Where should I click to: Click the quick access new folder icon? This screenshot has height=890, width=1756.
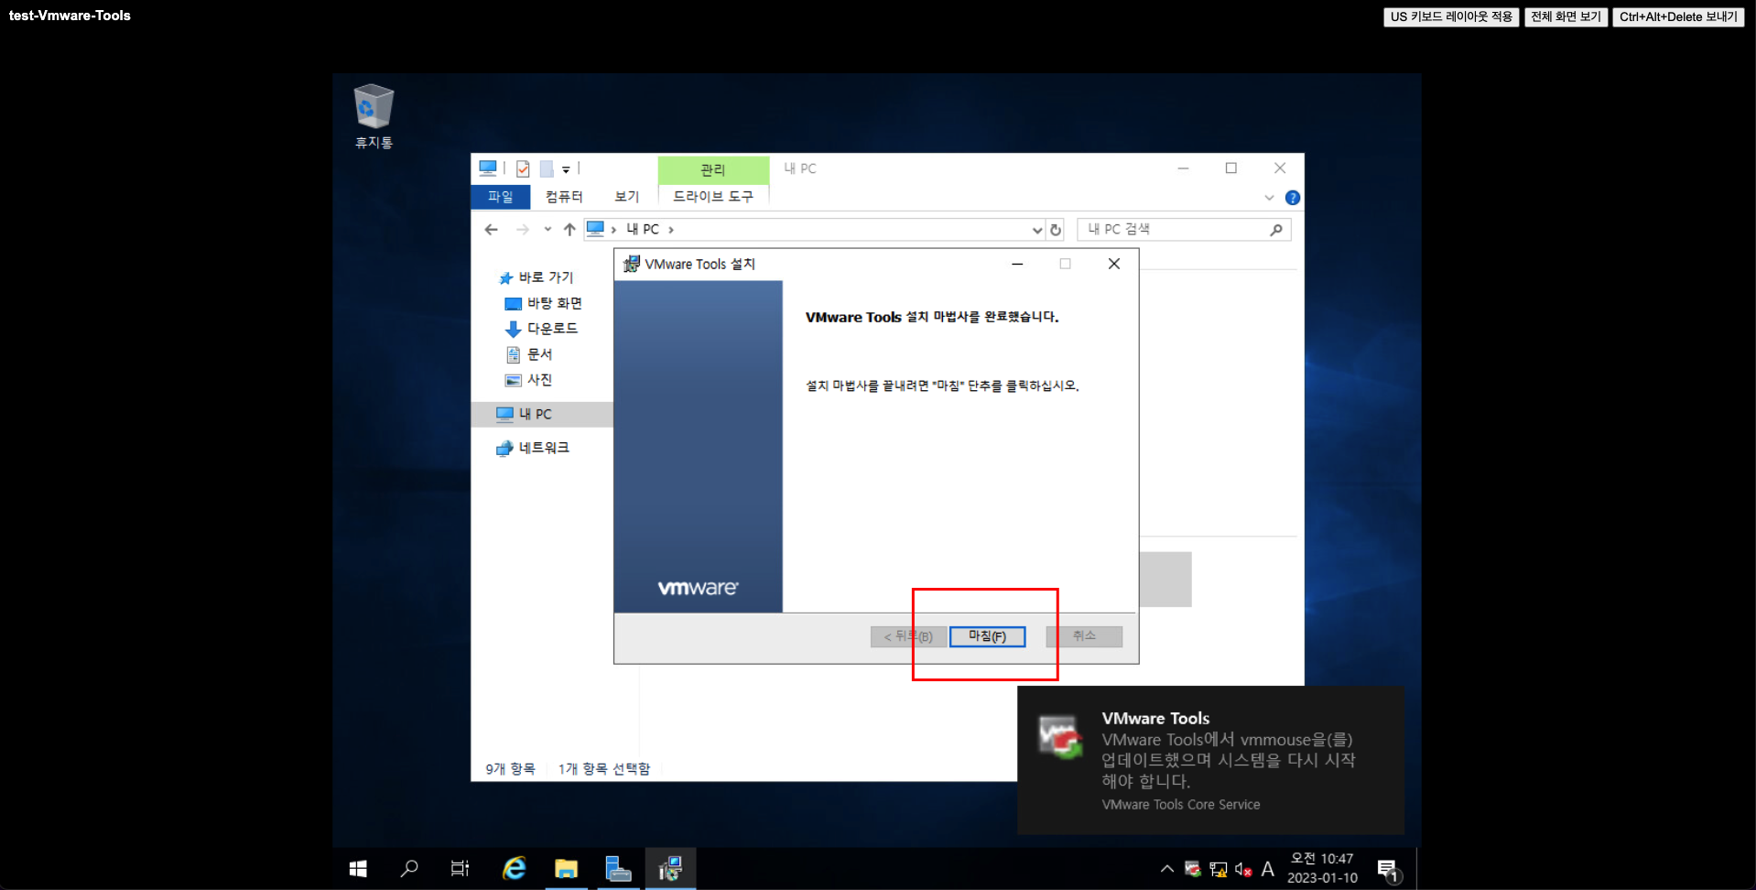547,169
